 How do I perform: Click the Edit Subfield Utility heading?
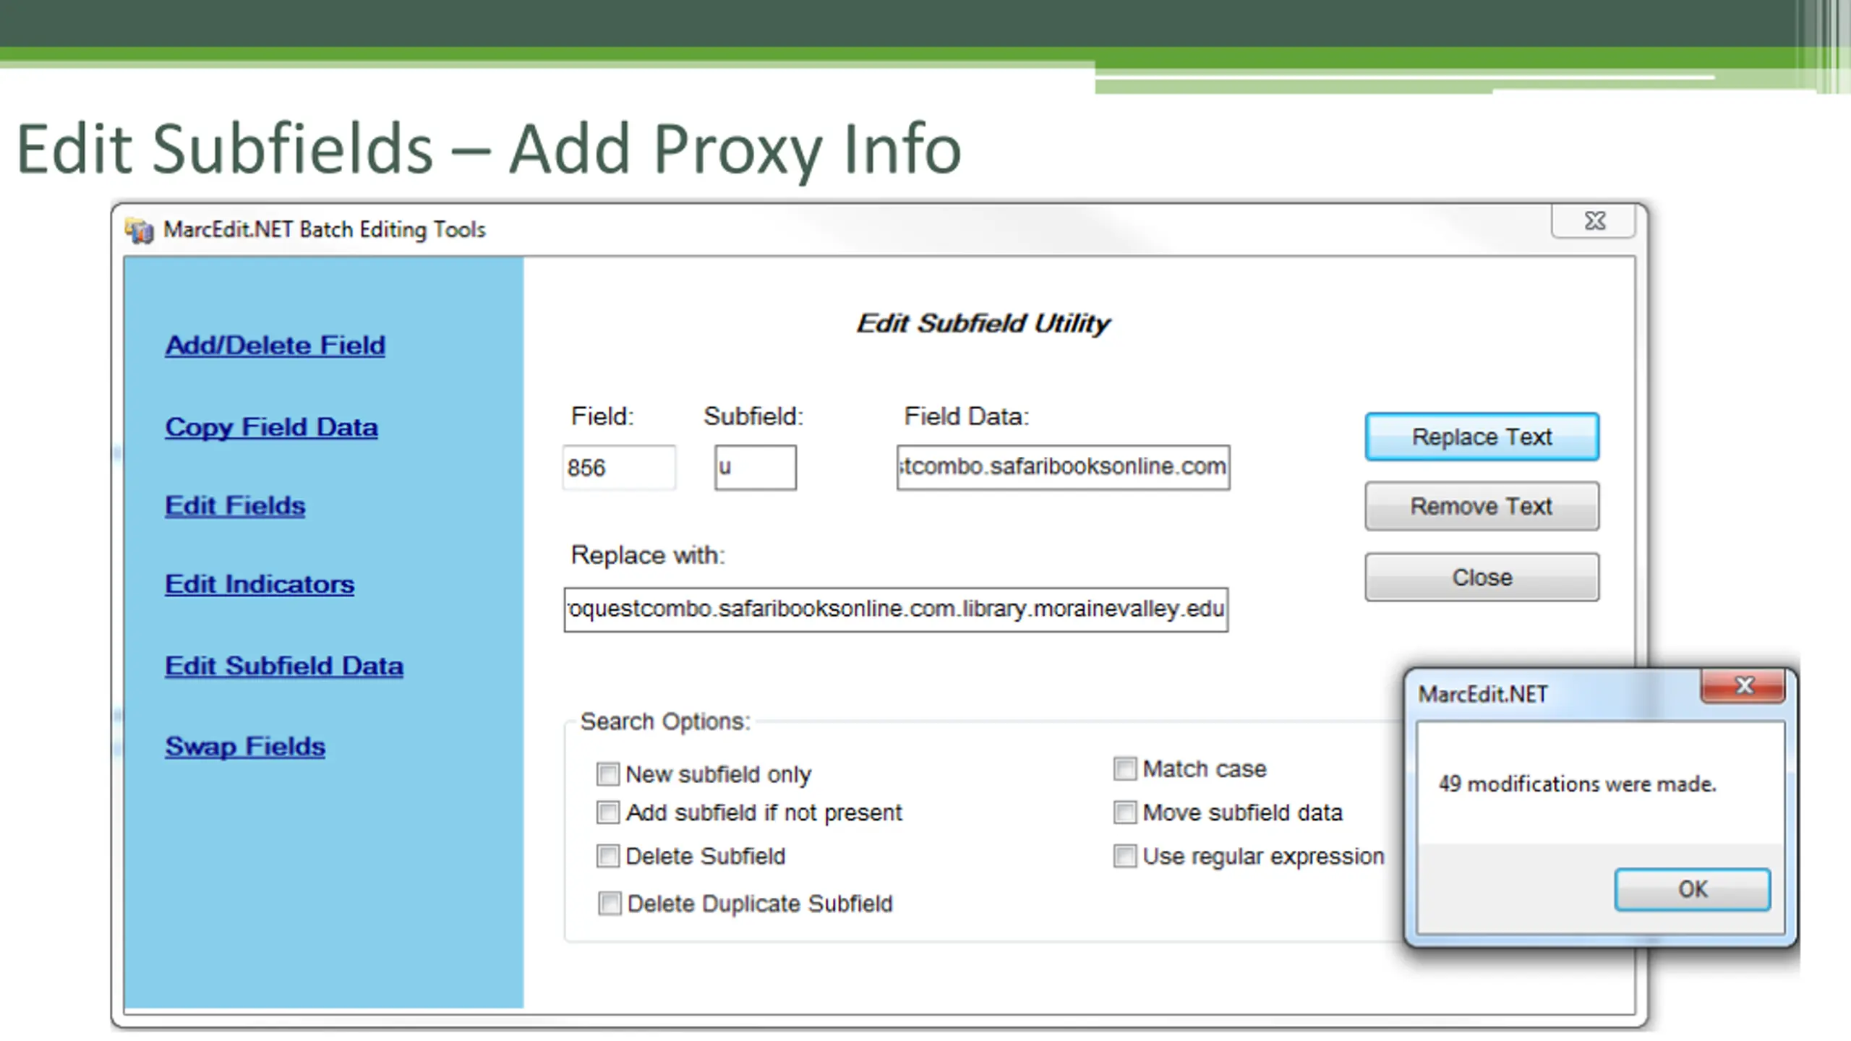983,323
